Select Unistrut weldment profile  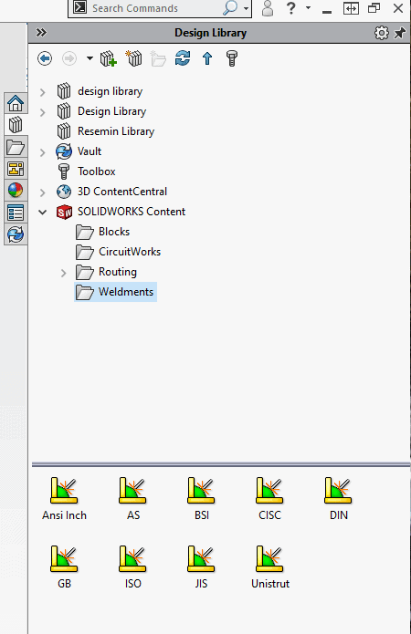[270, 567]
